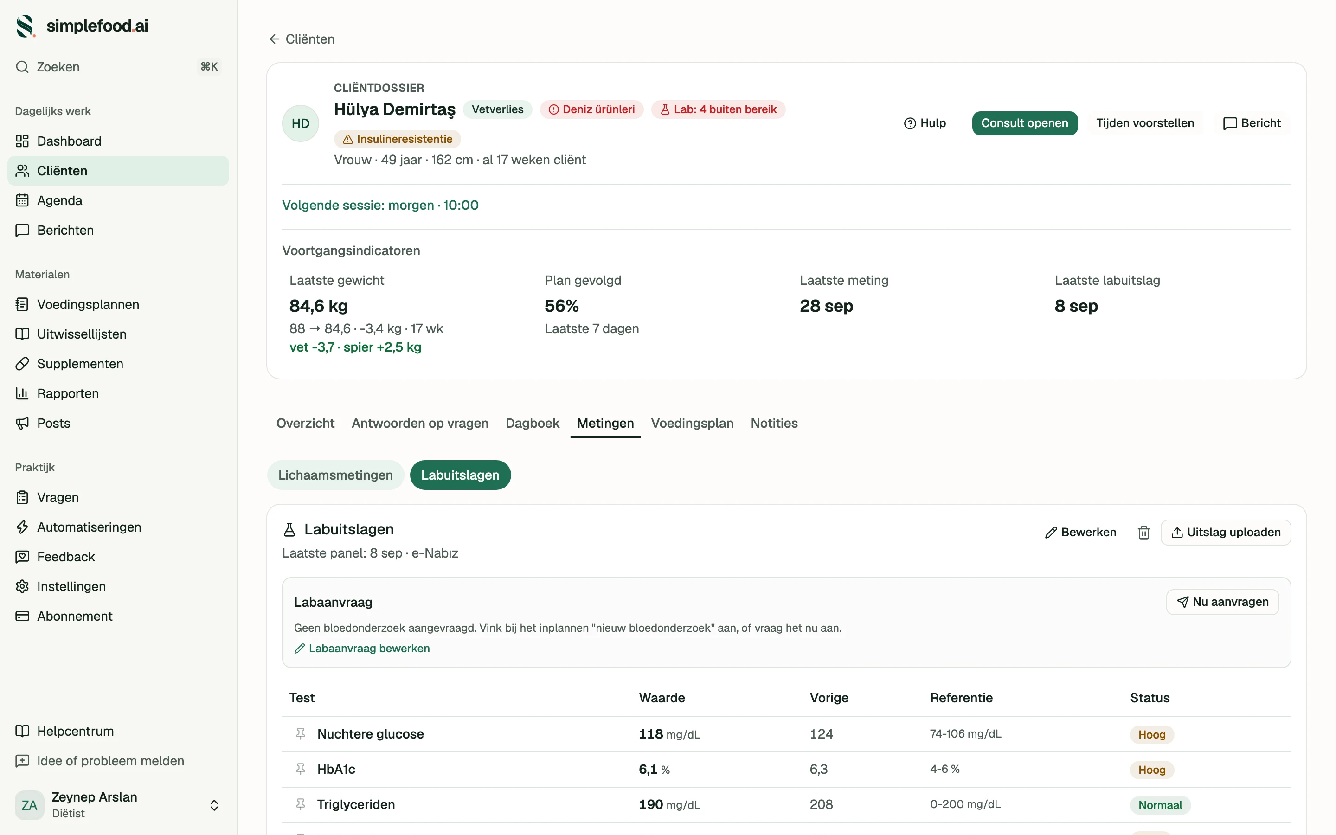Click the Abonnement card icon
The height and width of the screenshot is (835, 1336).
(x=22, y=617)
